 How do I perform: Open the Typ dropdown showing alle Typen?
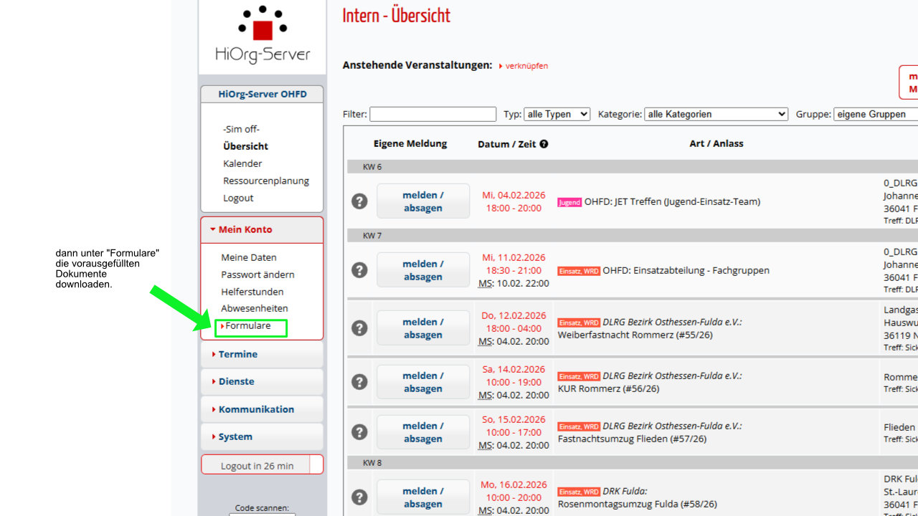pyautogui.click(x=557, y=114)
